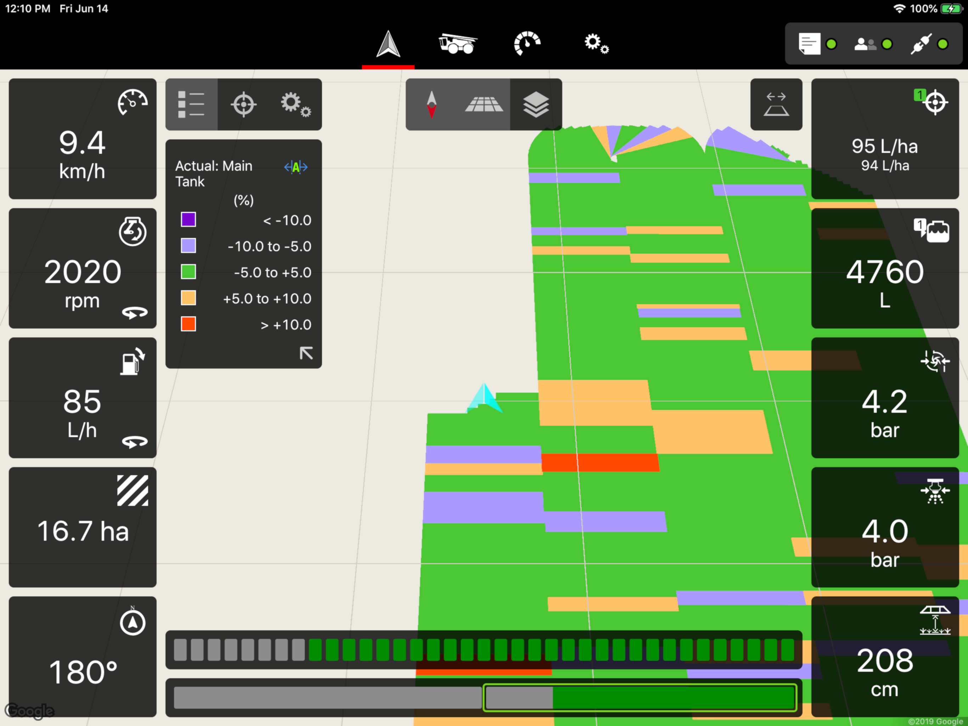Tap the pump pressure icon
The height and width of the screenshot is (726, 968).
(x=935, y=361)
